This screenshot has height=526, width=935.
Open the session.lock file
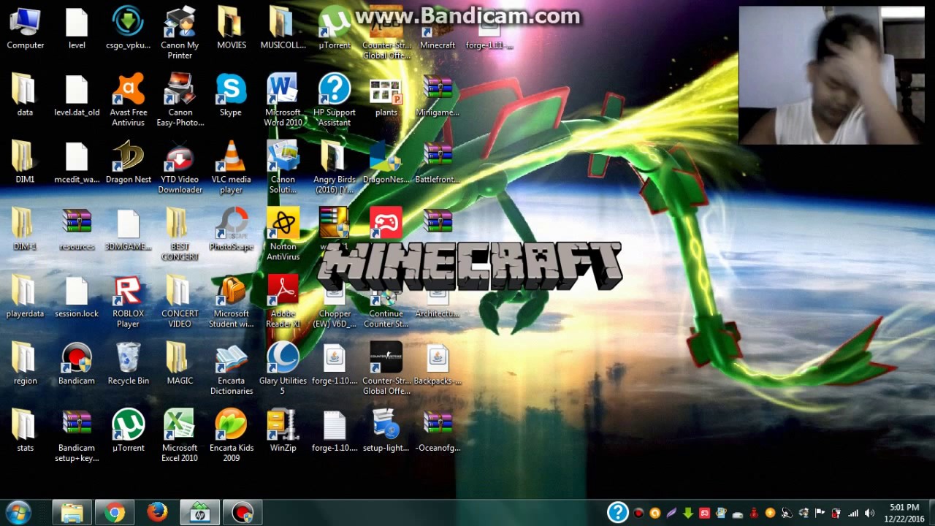(77, 297)
